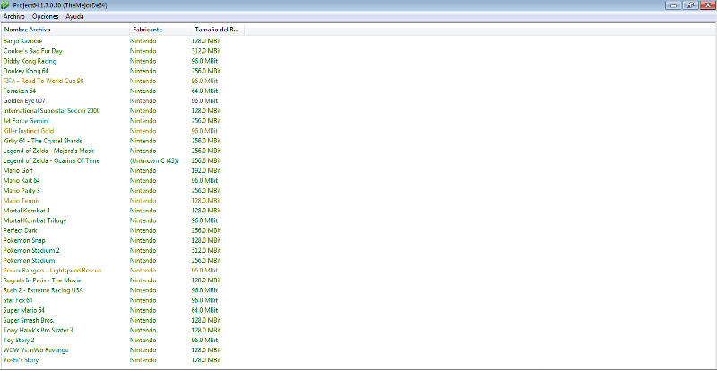Select Super Mario 64 ROM
Image resolution: width=717 pixels, height=371 pixels.
pos(24,311)
